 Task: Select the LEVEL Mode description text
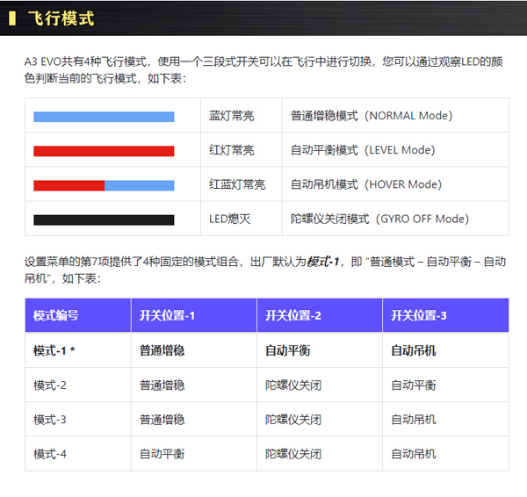point(362,150)
